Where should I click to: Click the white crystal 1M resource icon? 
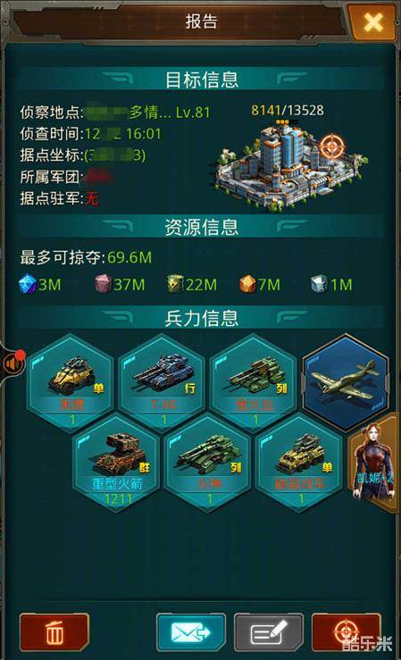[x=319, y=284]
